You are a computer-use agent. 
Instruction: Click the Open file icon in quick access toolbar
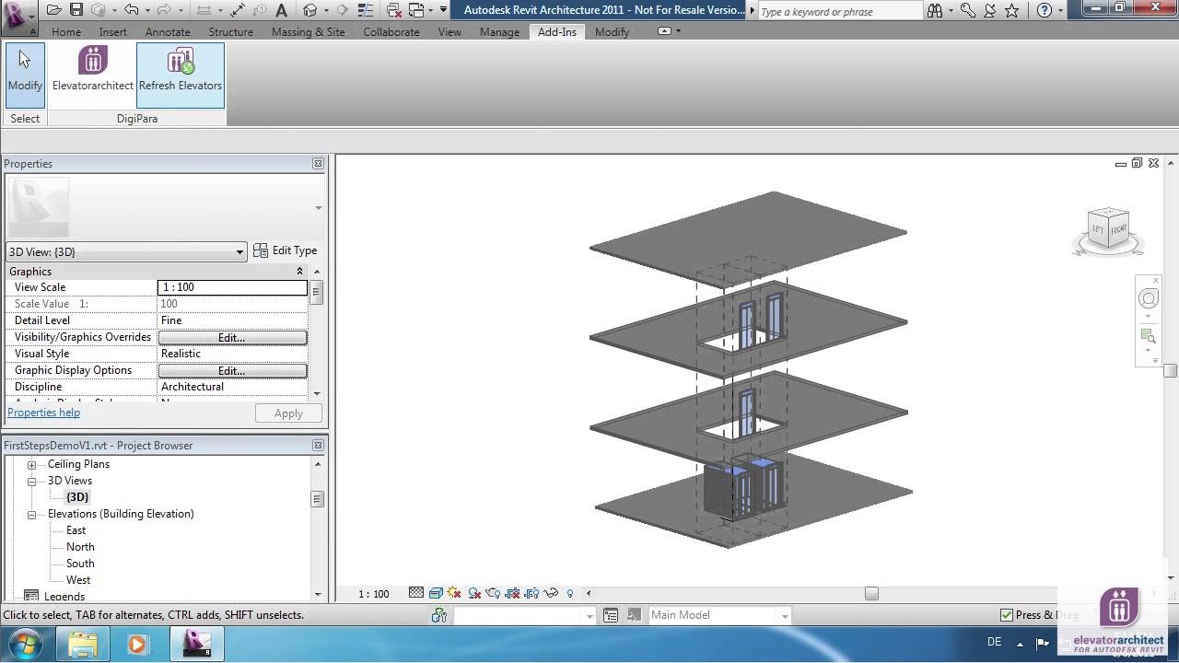[54, 10]
